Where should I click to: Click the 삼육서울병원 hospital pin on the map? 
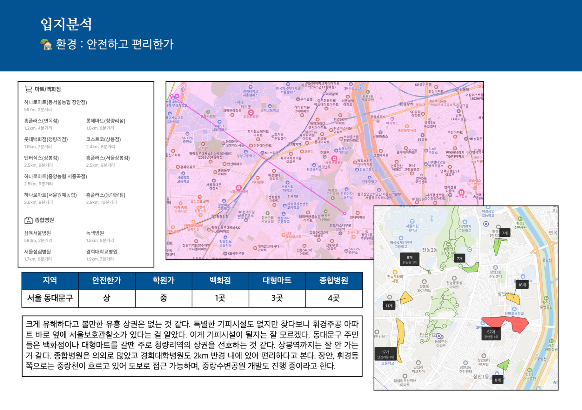(334, 158)
